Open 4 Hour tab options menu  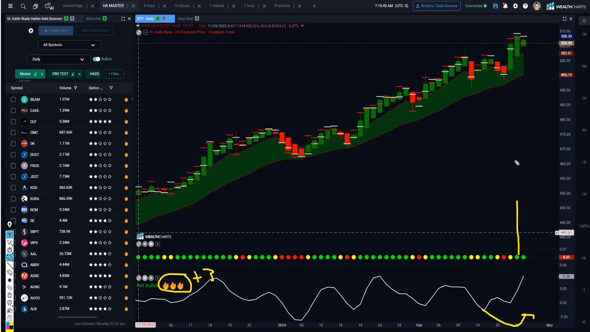pos(159,6)
